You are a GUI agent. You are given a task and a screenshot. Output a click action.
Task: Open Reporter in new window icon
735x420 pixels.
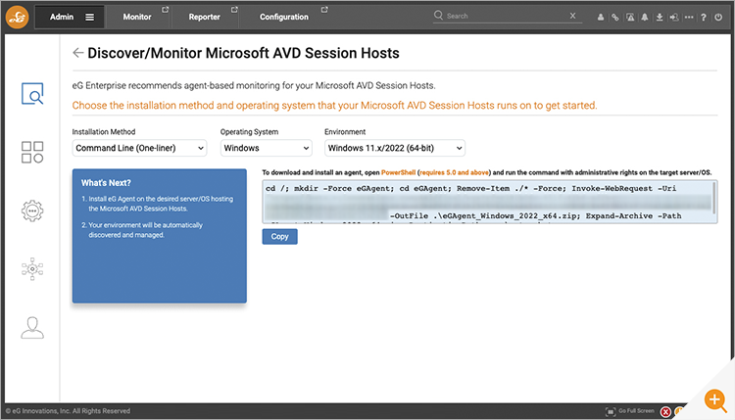tap(234, 10)
